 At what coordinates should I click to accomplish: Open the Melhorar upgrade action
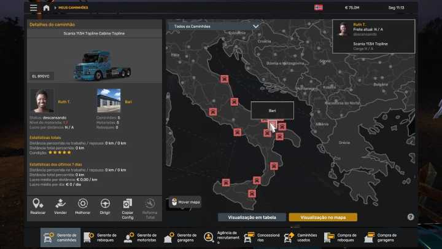pos(83,207)
